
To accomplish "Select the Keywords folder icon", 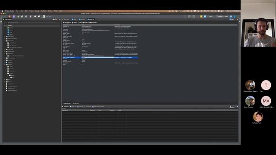I will pyautogui.click(x=7, y=54).
